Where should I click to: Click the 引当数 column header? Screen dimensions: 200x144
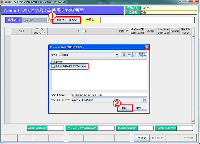click(x=185, y=33)
